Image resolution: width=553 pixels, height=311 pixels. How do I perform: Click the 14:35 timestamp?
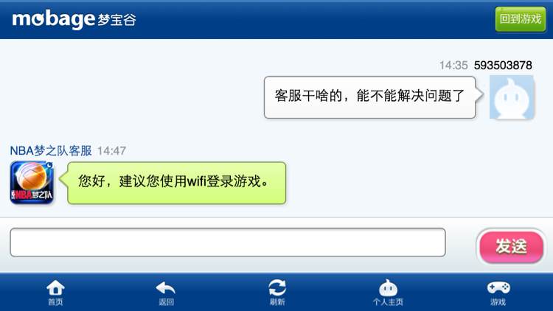tap(453, 66)
